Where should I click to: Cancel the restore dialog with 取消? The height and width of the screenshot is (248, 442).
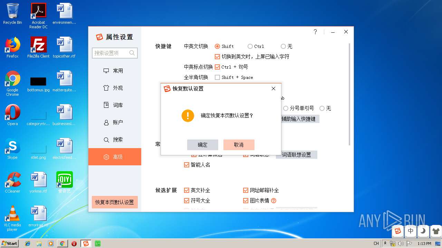tap(239, 145)
